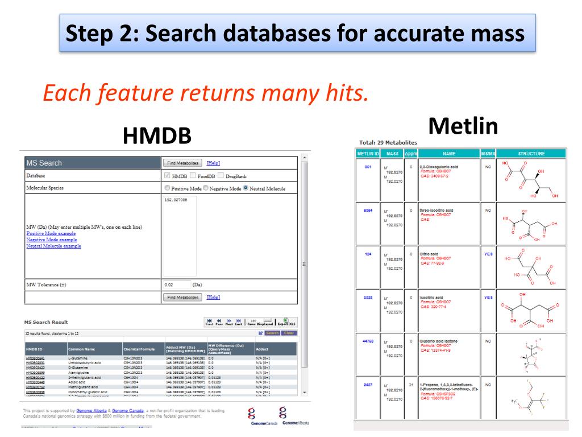
Task: Go to First results page icon
Action: (x=209, y=322)
